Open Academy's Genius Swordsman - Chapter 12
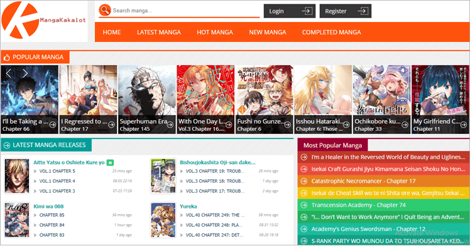The width and height of the screenshot is (470, 246). (368, 229)
